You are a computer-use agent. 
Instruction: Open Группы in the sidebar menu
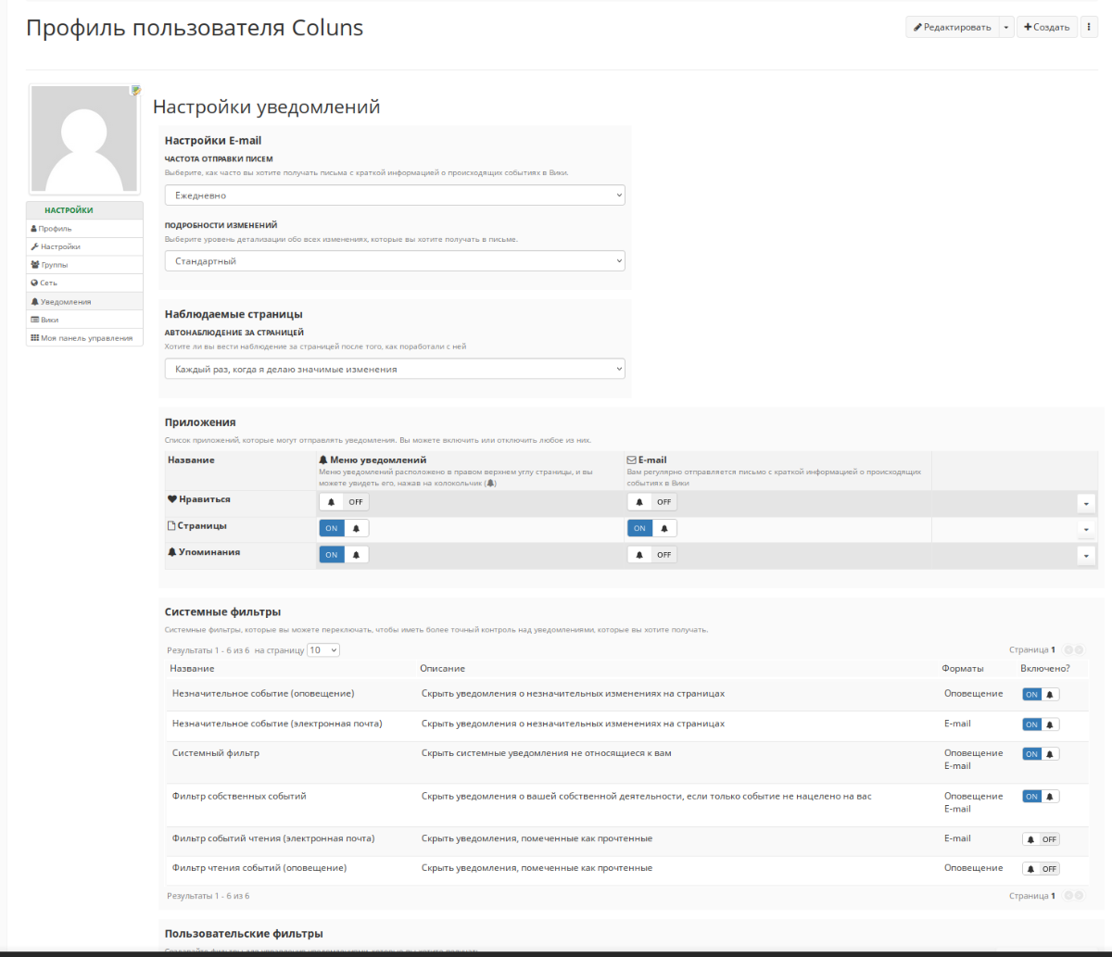coord(54,265)
